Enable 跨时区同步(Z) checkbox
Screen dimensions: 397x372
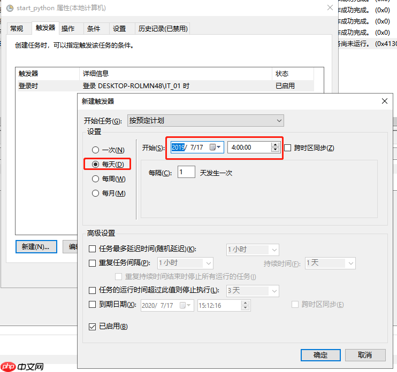288,148
